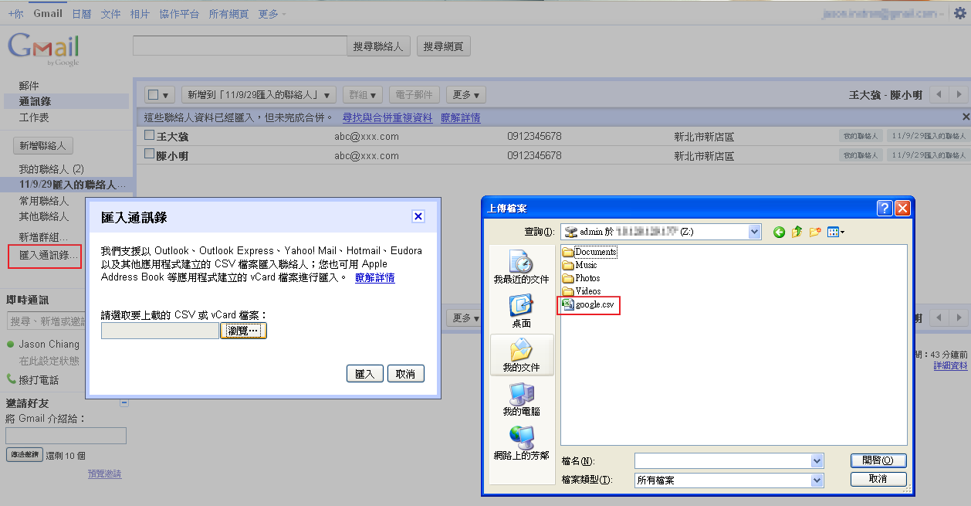Click the back arrow in file dialog
The image size is (971, 506).
coord(779,232)
